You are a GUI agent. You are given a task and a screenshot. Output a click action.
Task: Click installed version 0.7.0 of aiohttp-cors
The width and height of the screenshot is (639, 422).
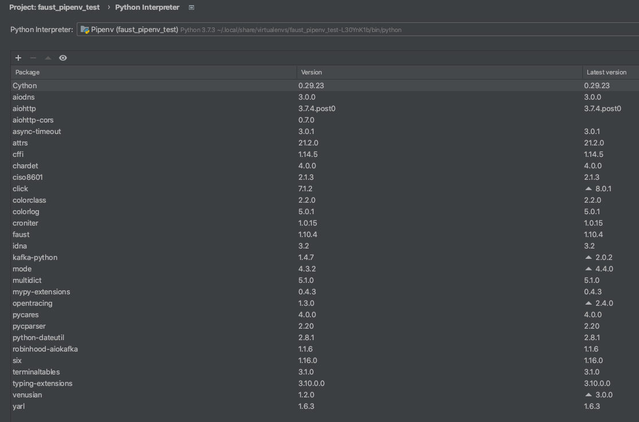[306, 120]
